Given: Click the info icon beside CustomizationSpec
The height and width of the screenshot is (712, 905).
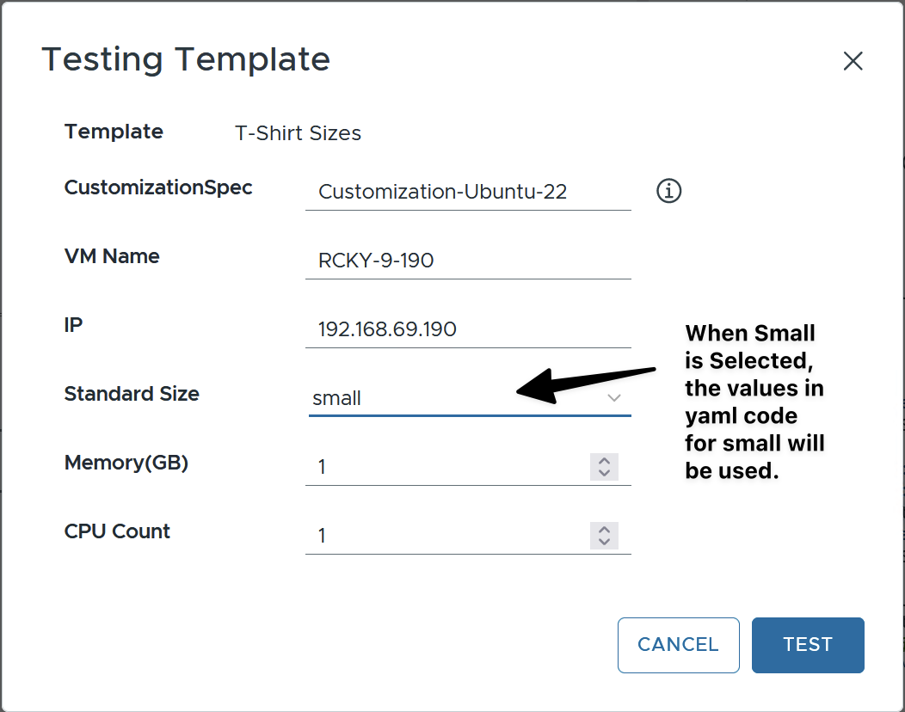Looking at the screenshot, I should pyautogui.click(x=668, y=191).
